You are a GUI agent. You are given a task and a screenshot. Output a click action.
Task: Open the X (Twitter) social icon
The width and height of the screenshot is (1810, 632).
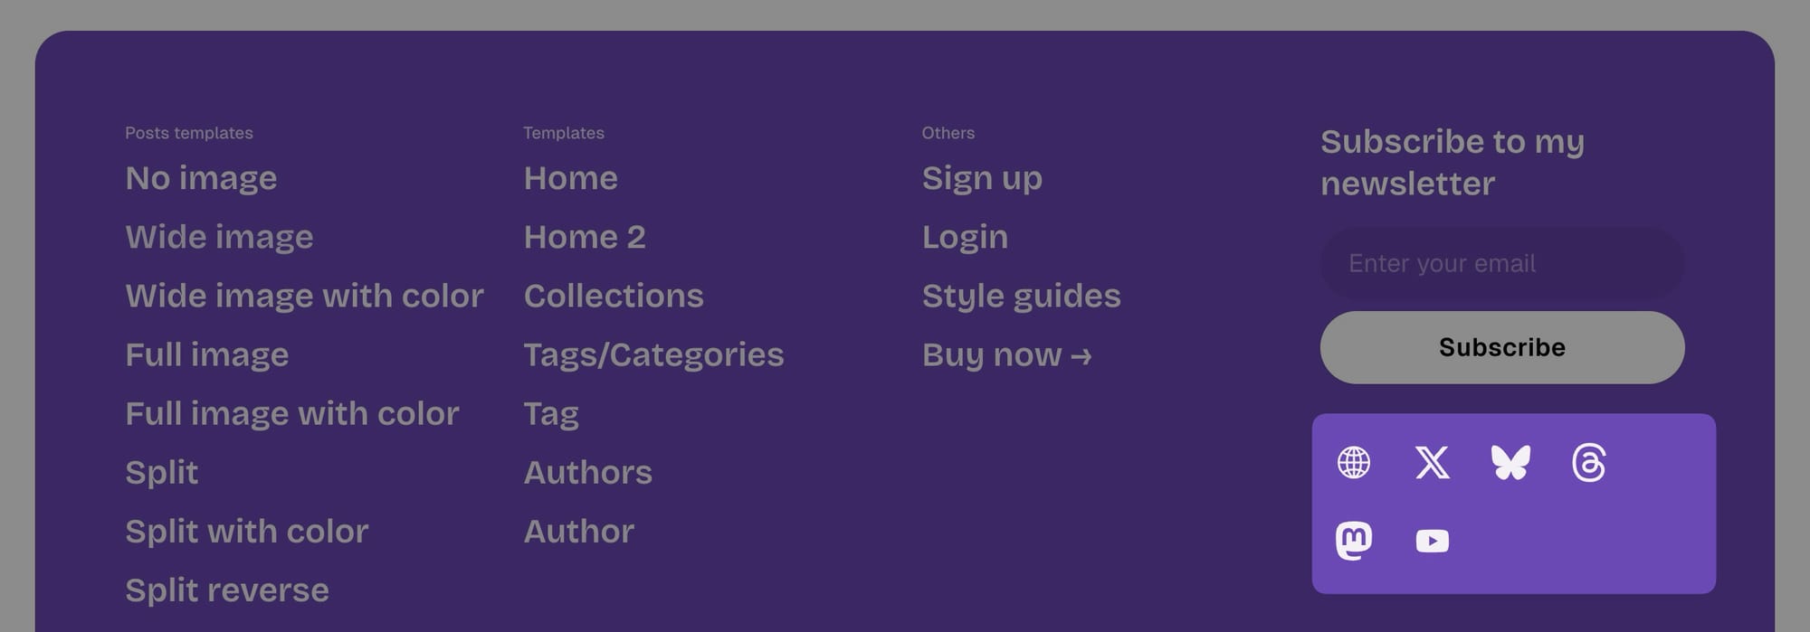[1432, 463]
